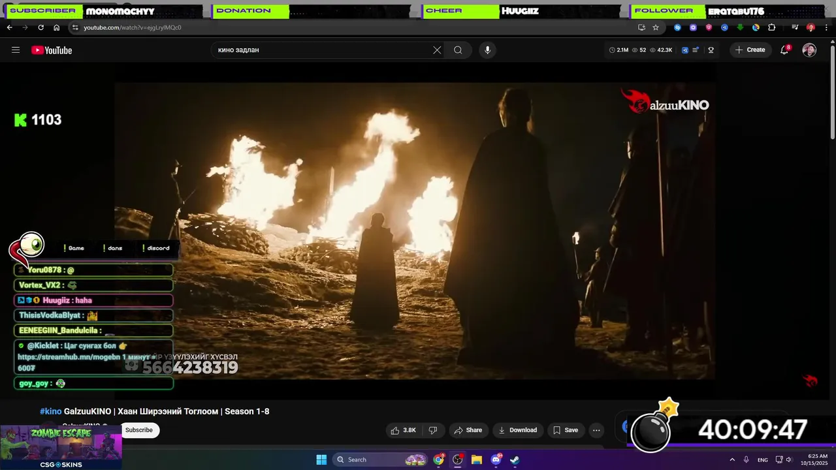Start voice search with microphone
This screenshot has height=470, width=836.
487,50
